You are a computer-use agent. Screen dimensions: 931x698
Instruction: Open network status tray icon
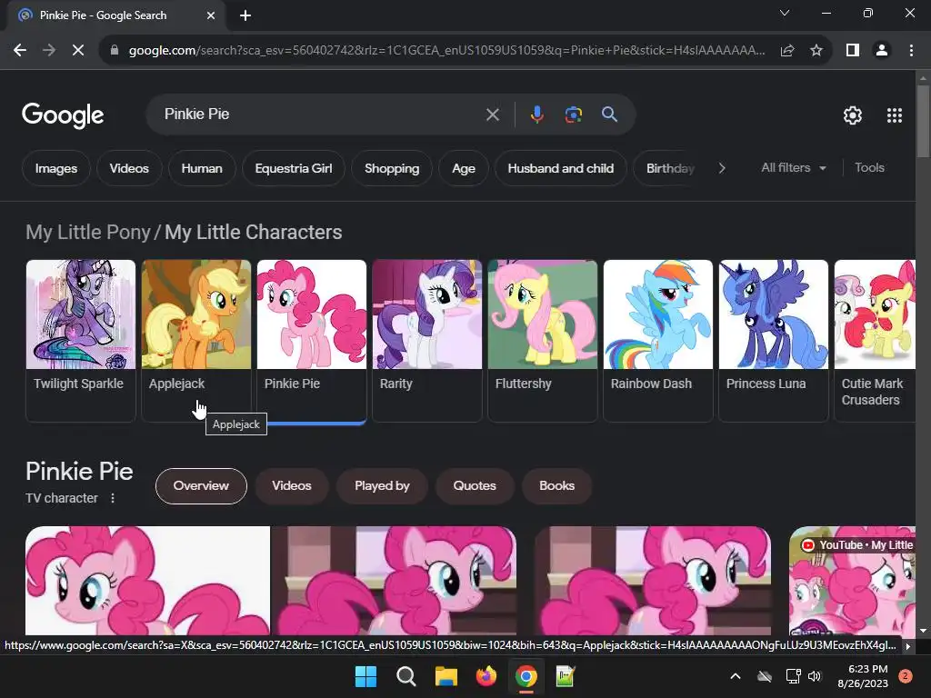point(793,676)
